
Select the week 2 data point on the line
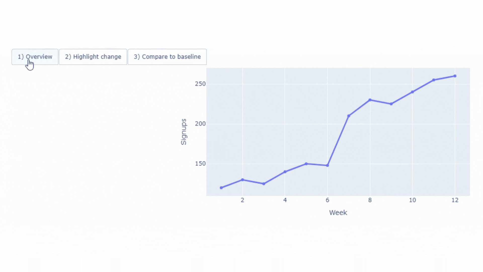pyautogui.click(x=243, y=180)
